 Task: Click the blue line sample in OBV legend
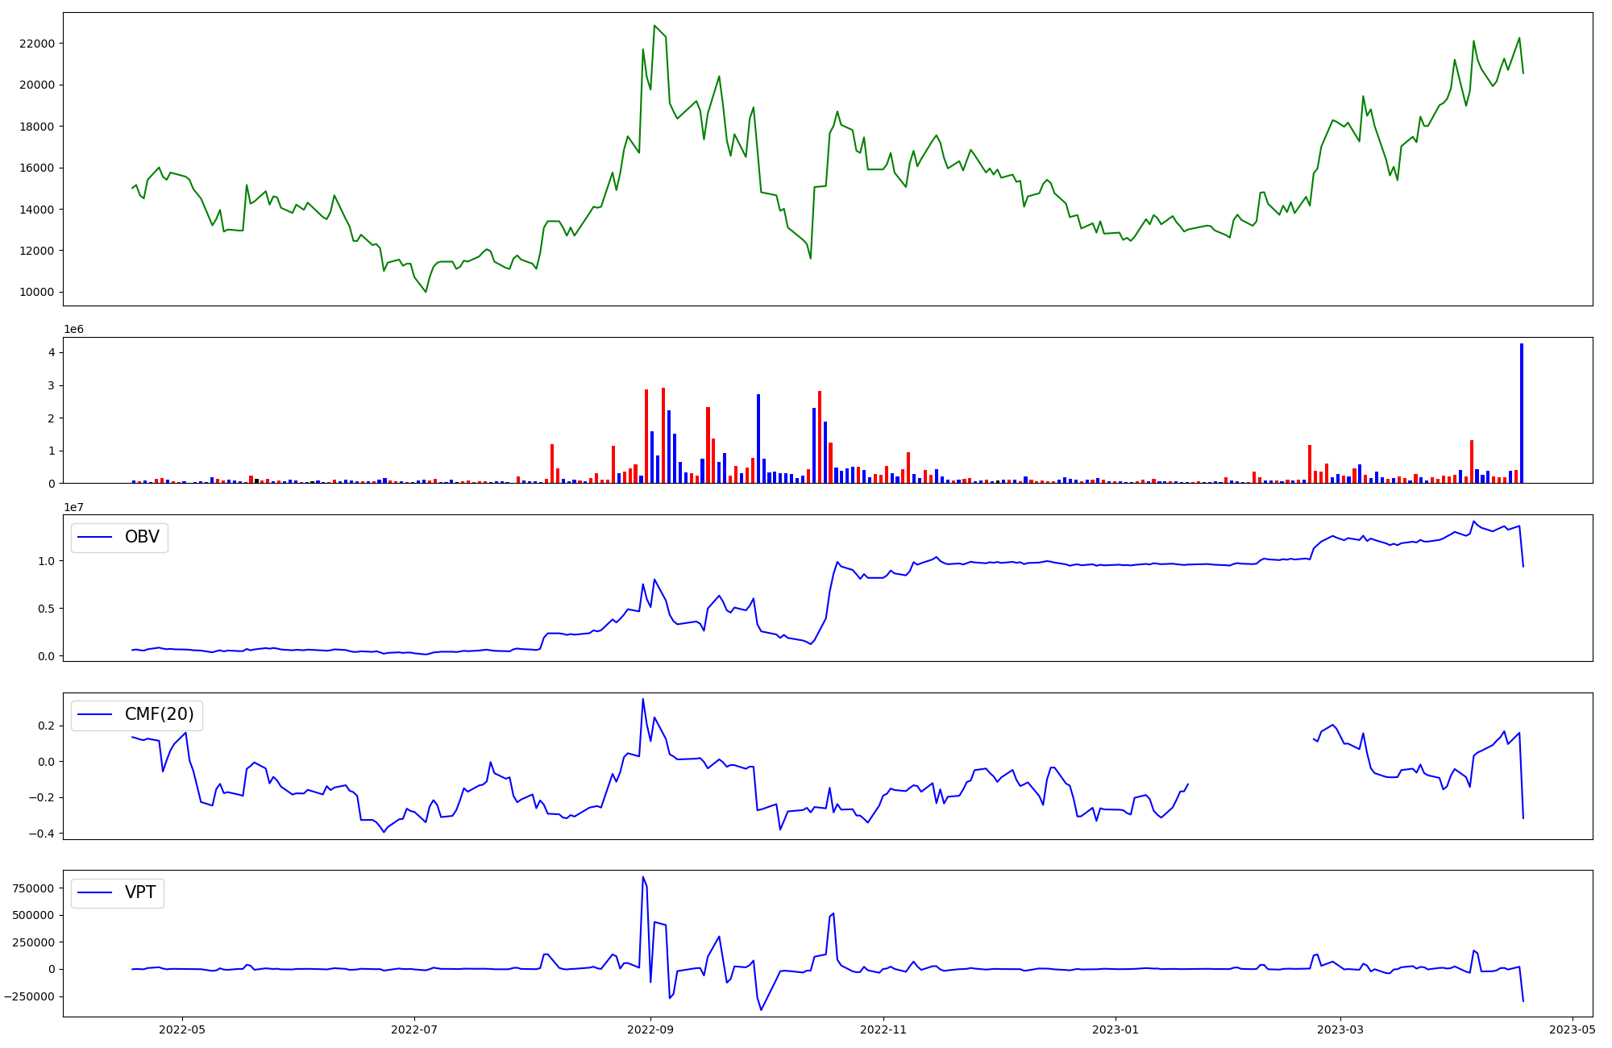(x=94, y=537)
